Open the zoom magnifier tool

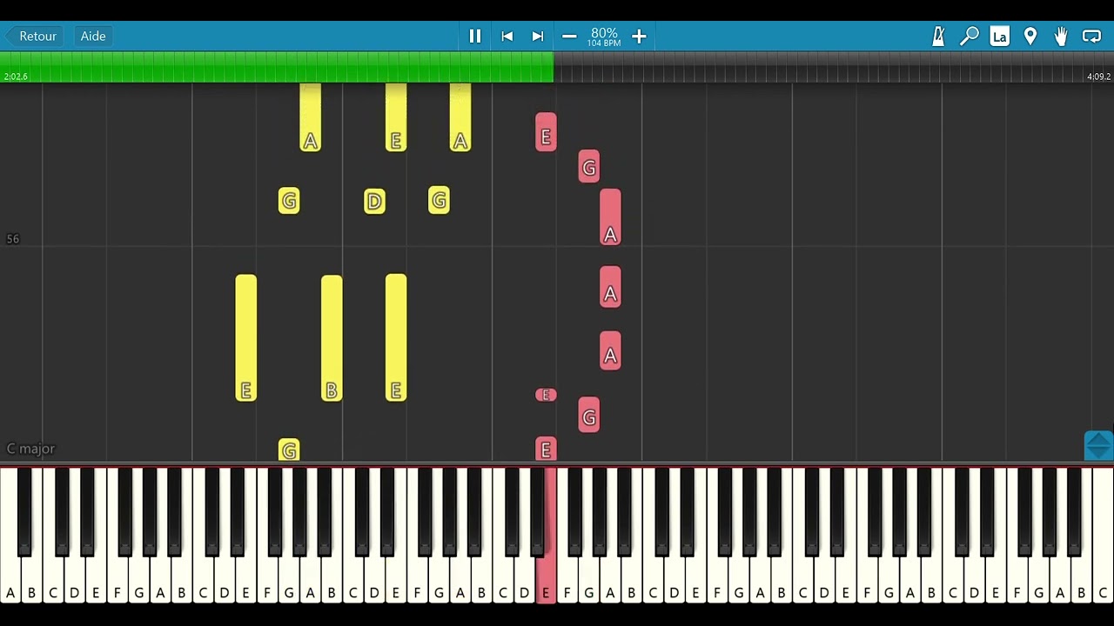(x=970, y=37)
